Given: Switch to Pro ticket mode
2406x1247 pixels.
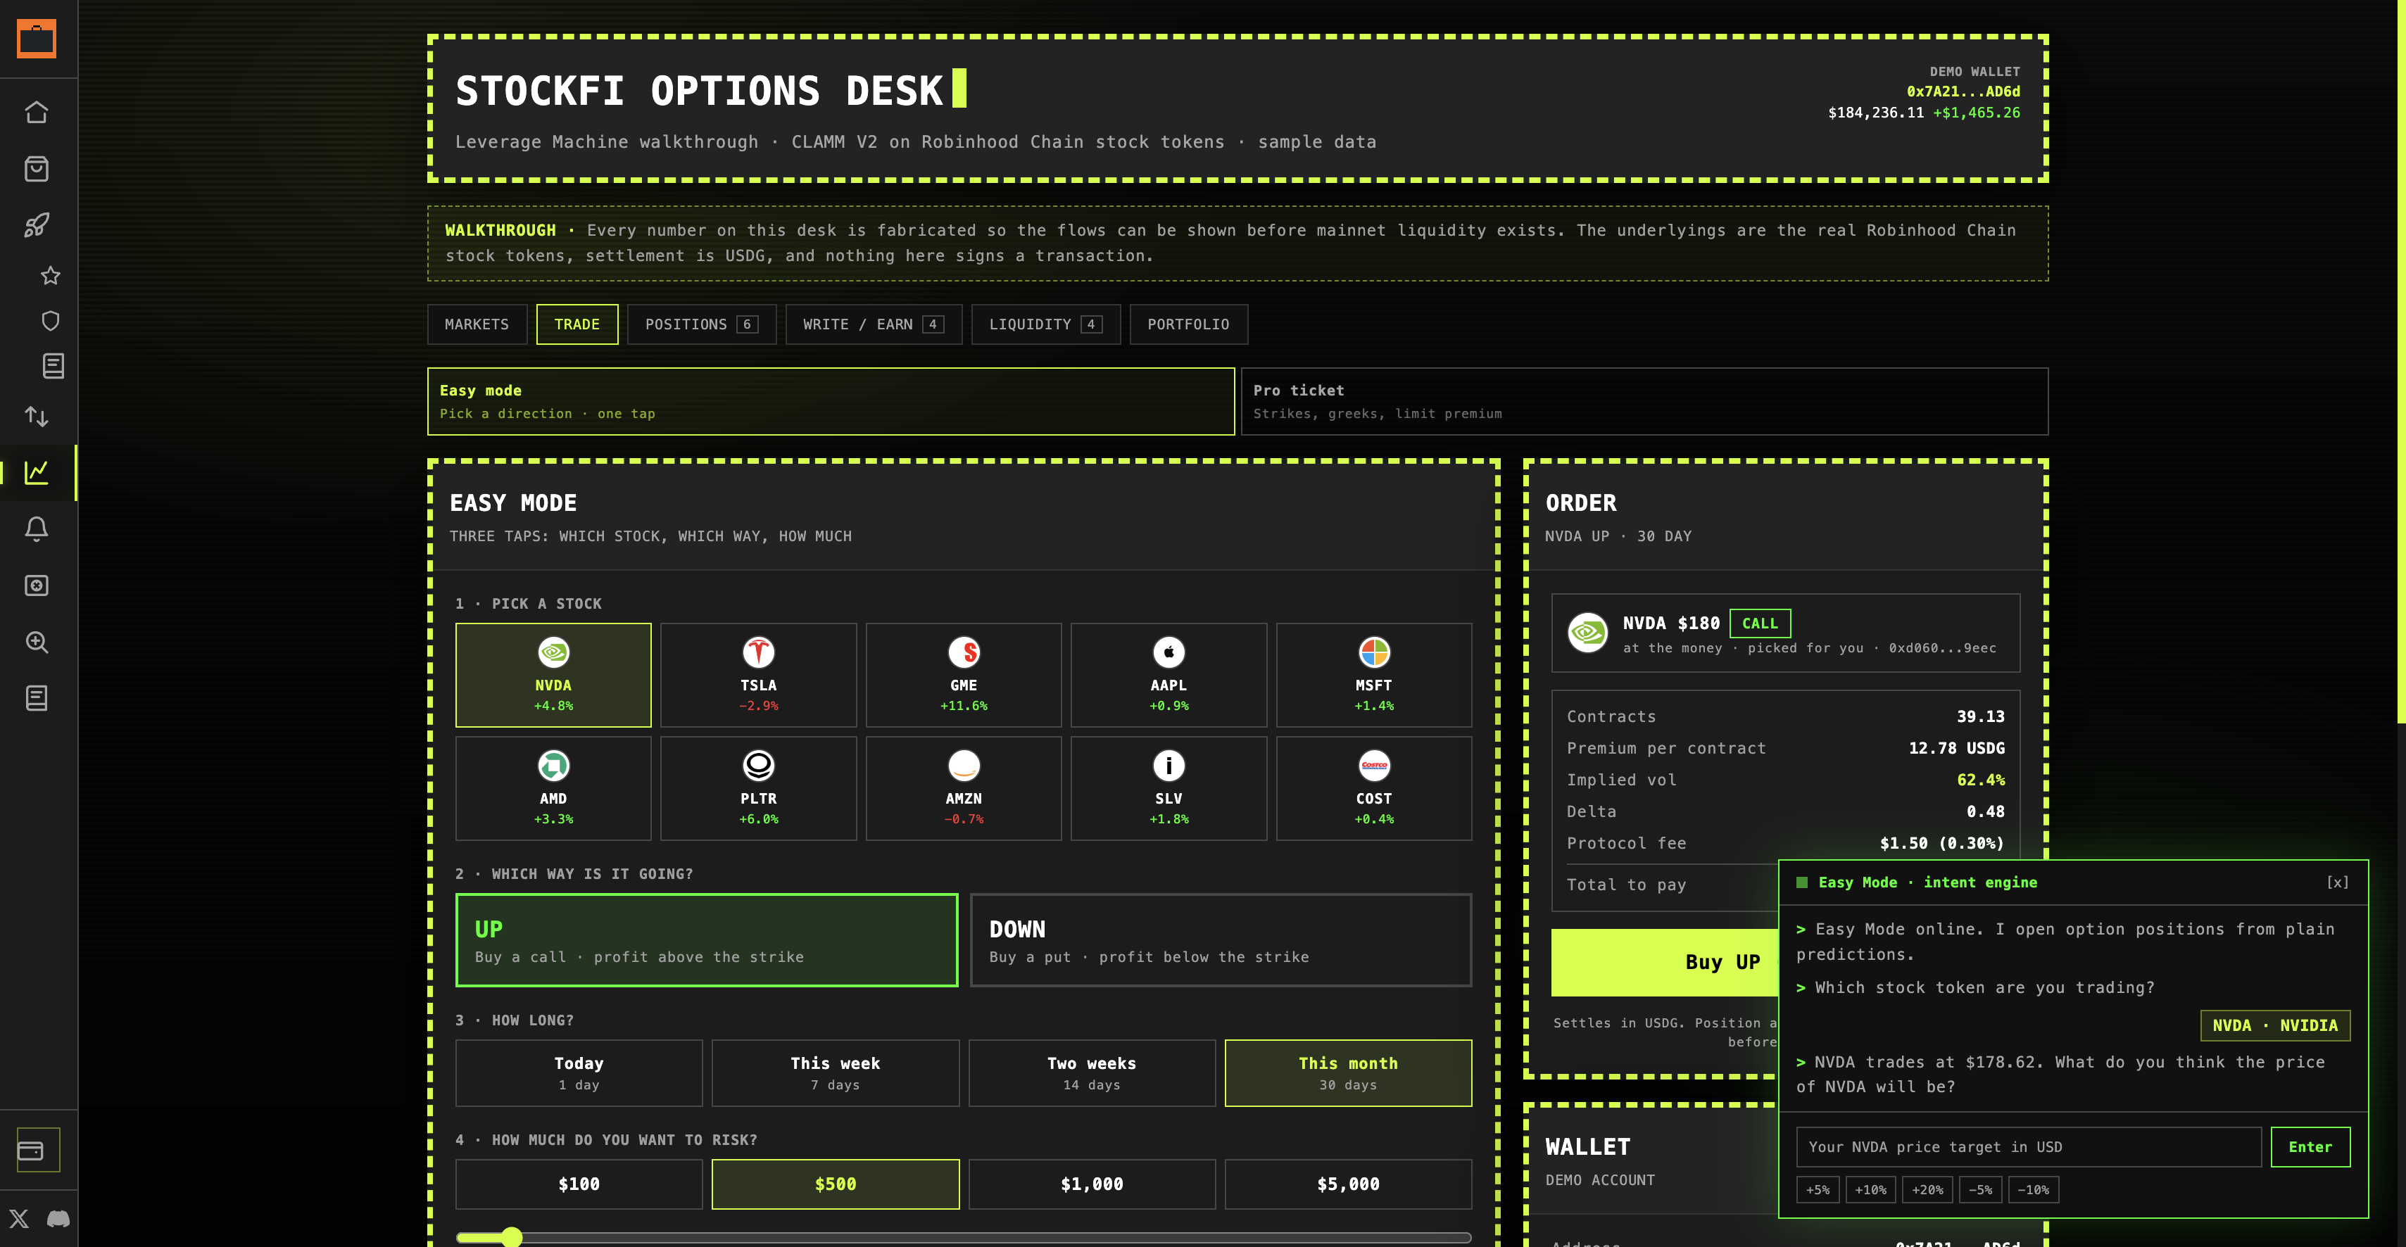Looking at the screenshot, I should coord(1645,402).
